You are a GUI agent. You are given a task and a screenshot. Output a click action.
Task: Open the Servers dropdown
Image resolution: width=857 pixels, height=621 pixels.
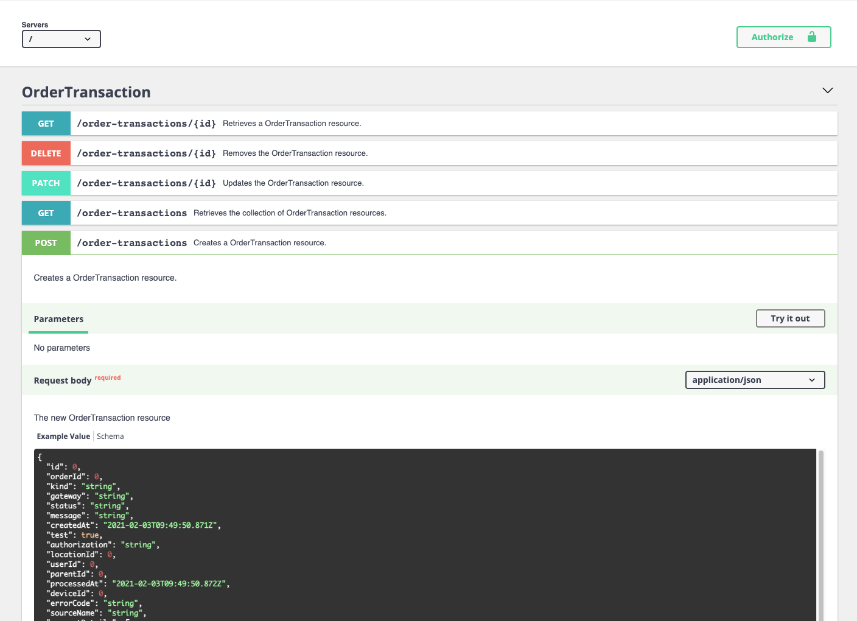pos(61,38)
